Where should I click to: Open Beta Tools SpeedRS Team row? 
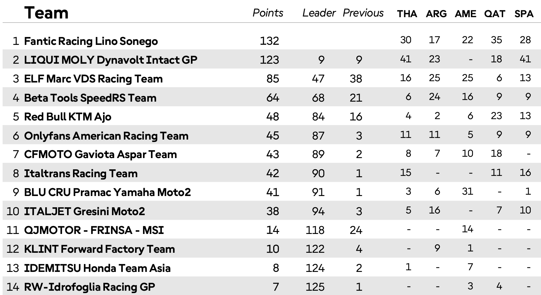click(x=90, y=98)
